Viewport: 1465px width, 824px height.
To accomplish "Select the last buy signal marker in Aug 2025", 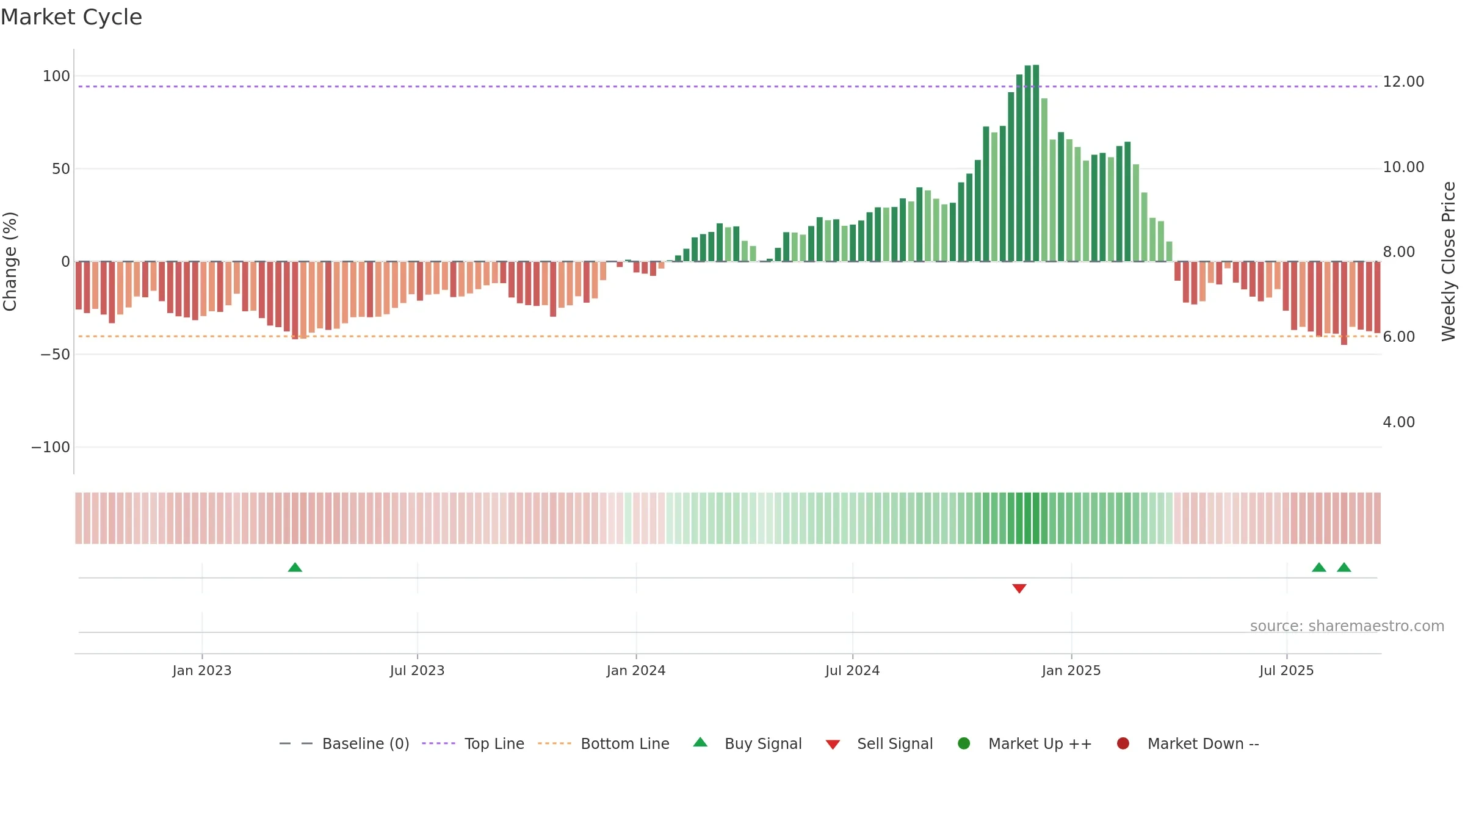I will tap(1344, 568).
